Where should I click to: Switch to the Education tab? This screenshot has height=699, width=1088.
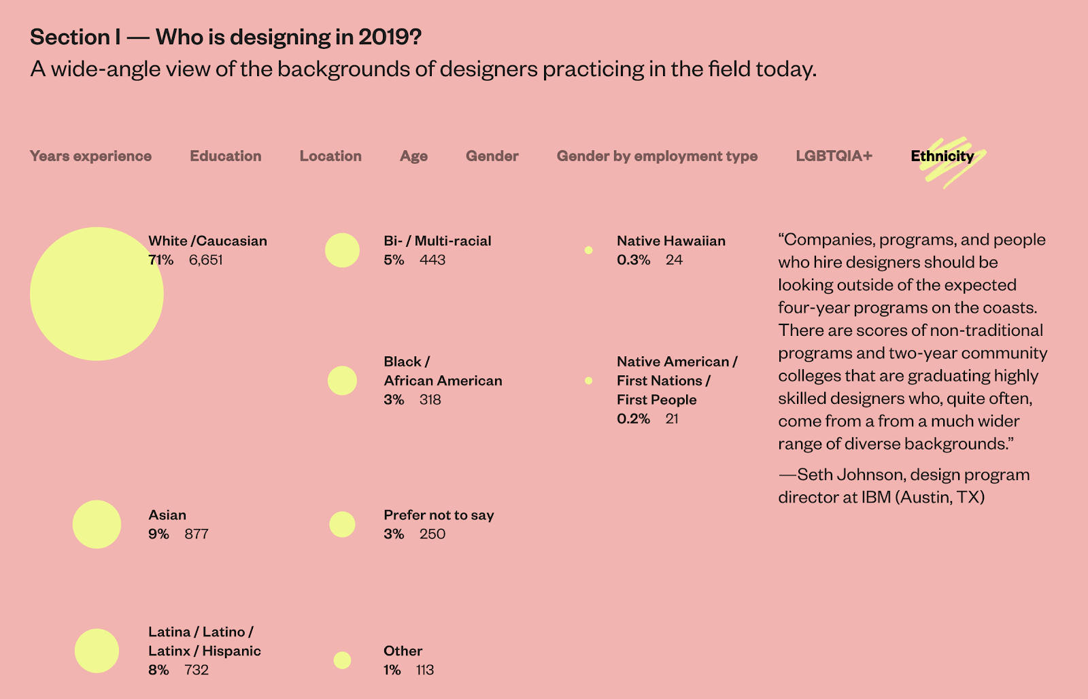point(226,156)
